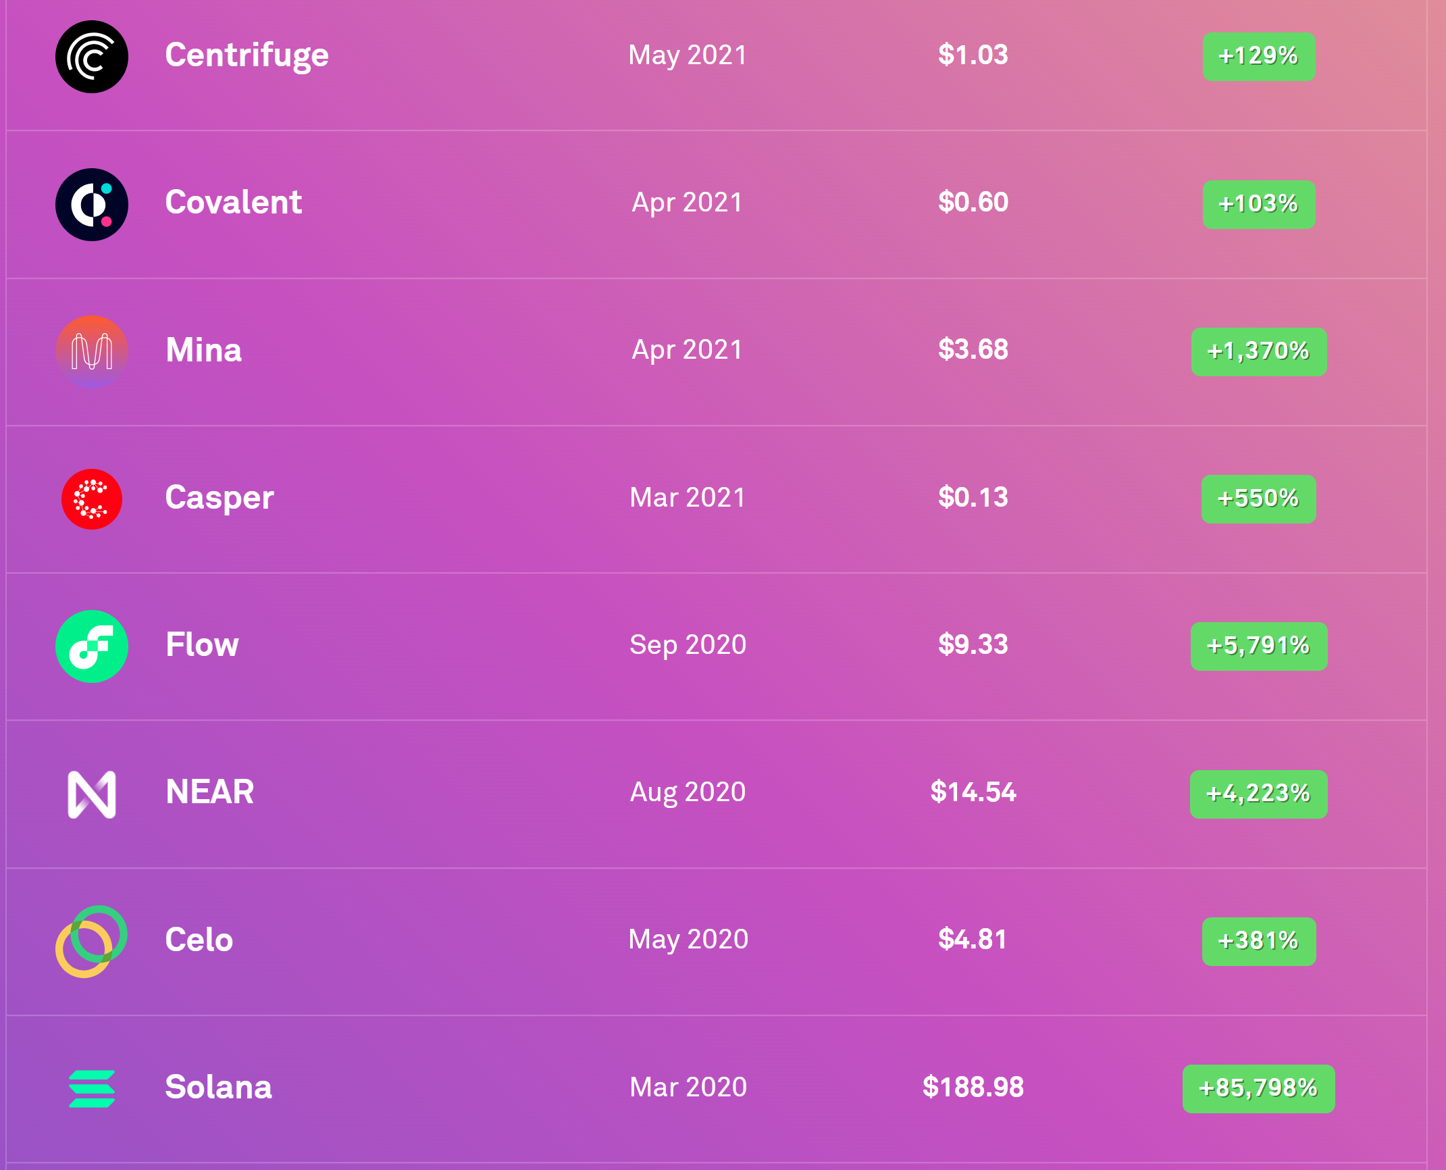Click the Solana striped logo

tap(92, 1089)
